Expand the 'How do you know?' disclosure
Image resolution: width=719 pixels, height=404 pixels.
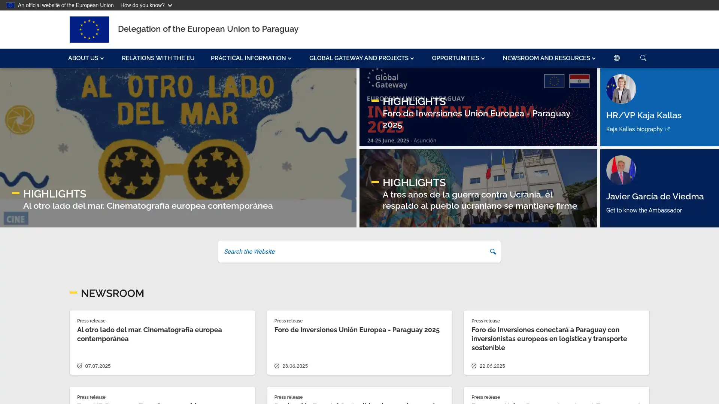pos(146,5)
